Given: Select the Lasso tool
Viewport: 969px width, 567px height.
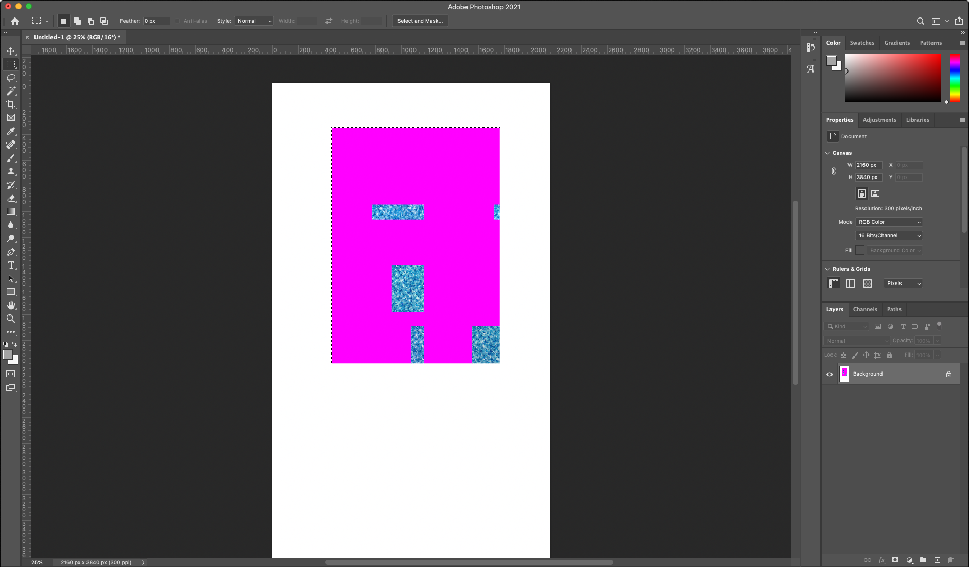Looking at the screenshot, I should [11, 78].
